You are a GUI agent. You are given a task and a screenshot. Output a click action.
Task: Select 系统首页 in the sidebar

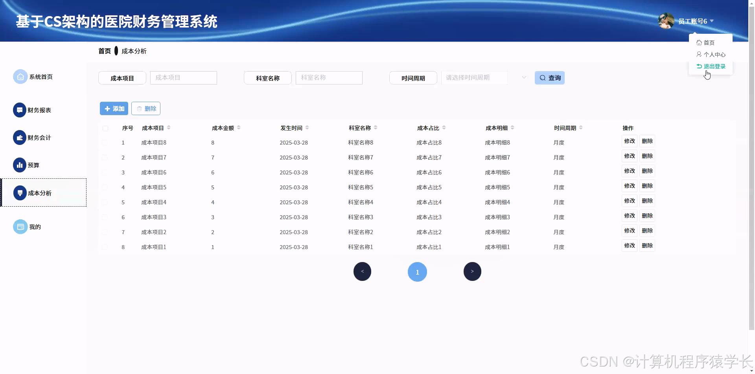pos(41,77)
